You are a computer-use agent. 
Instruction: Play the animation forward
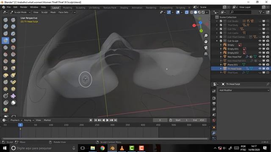pos(107,120)
